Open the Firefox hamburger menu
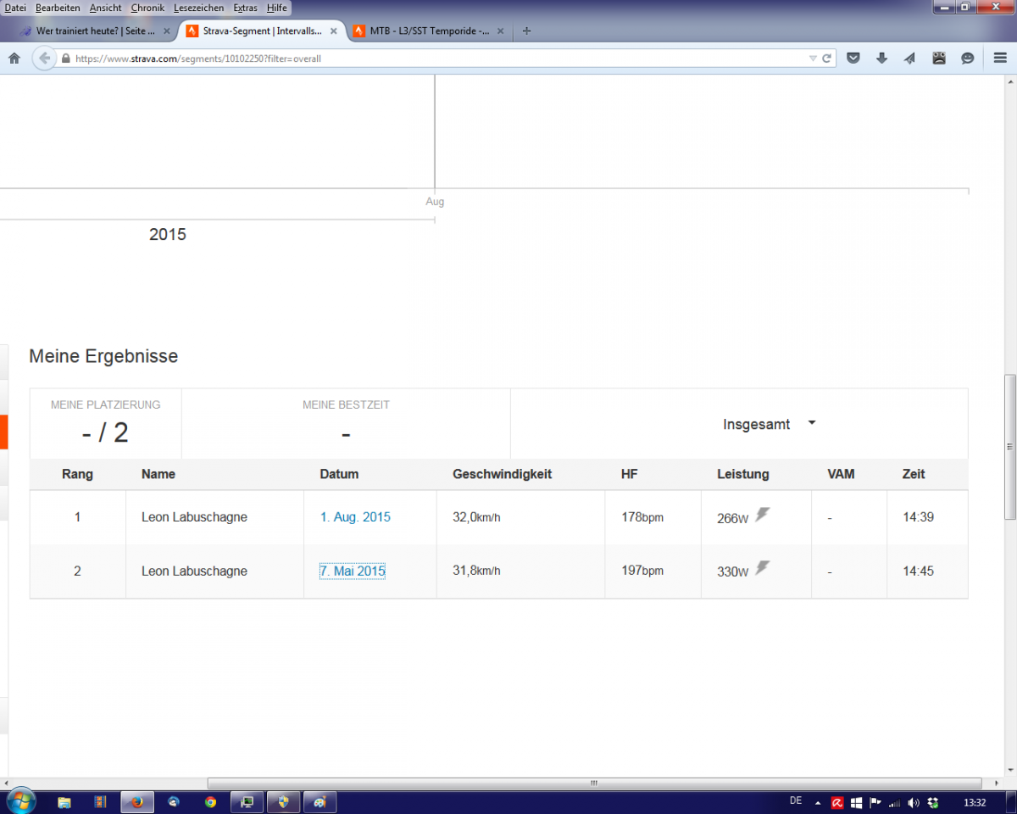This screenshot has height=814, width=1017. (x=1000, y=59)
